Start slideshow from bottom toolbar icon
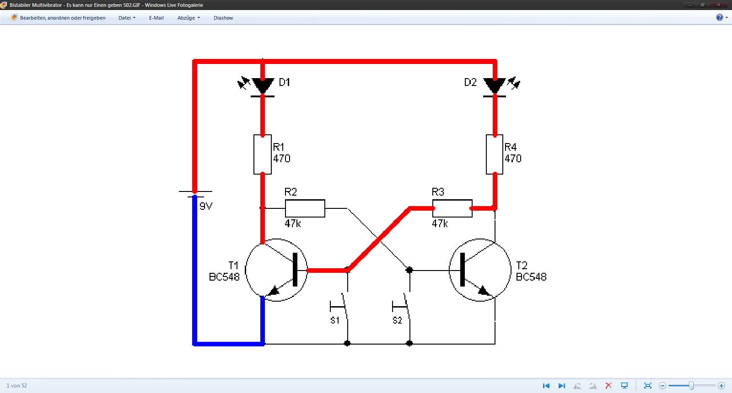The image size is (732, 393). click(624, 386)
